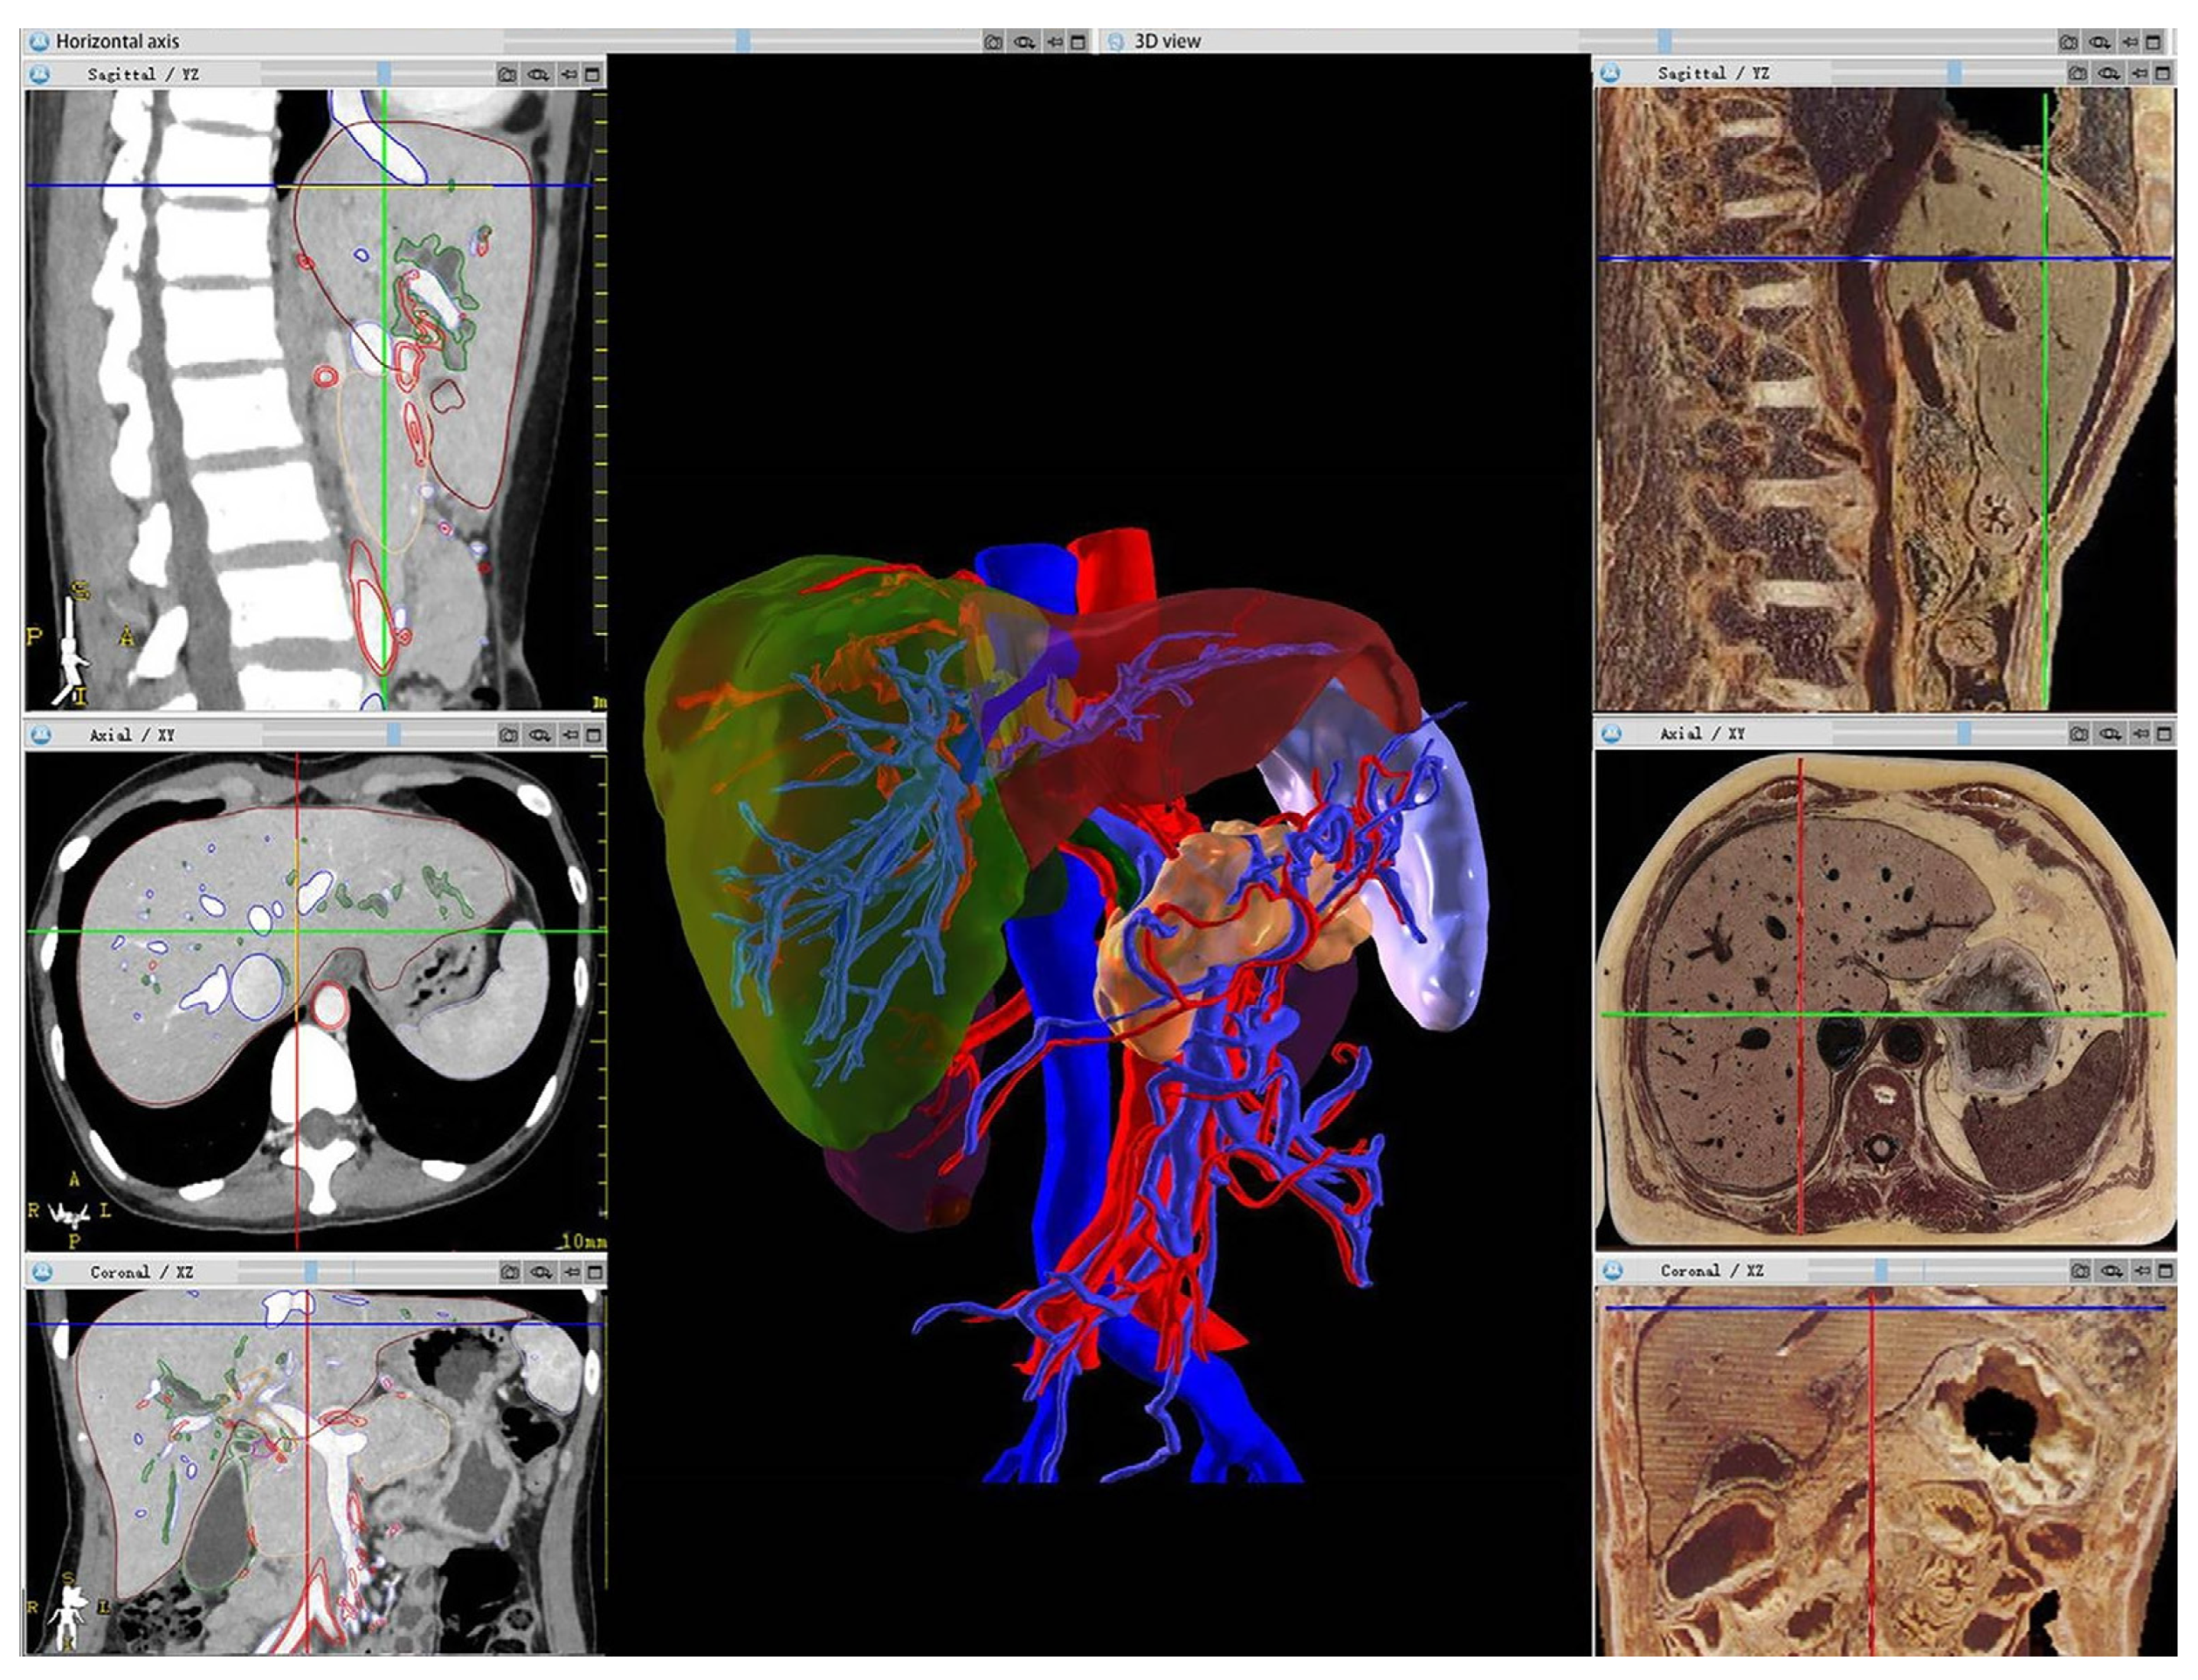Viewport: 2198px width, 1680px height.
Task: Open the round blue menu icon of Horizontal axis
Action: coord(38,41)
